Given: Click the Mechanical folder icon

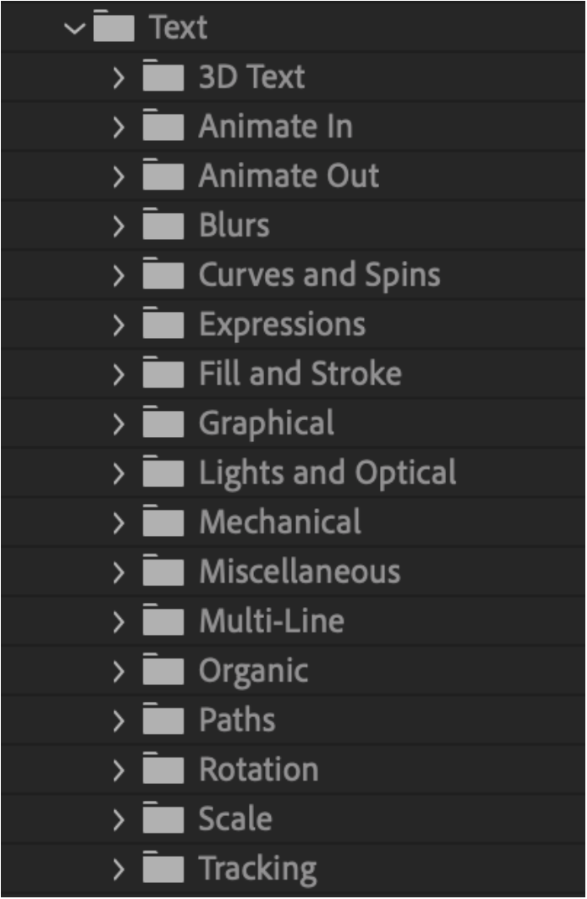Looking at the screenshot, I should click(x=164, y=521).
